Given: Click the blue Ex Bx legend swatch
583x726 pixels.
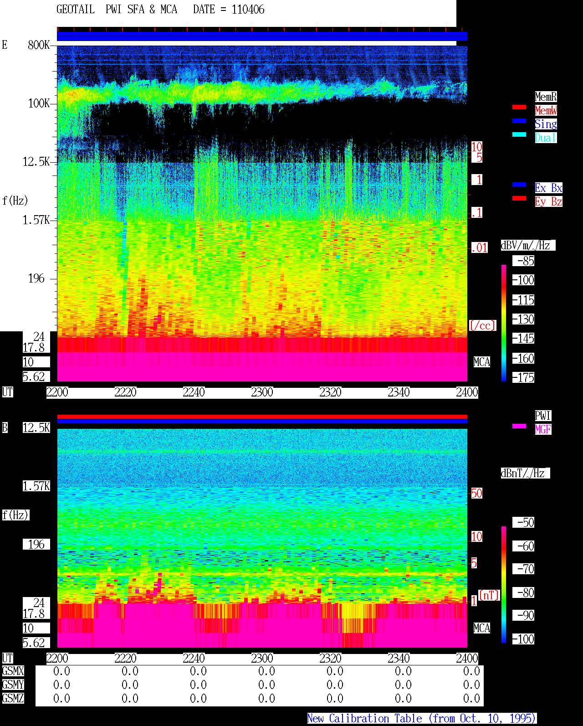Looking at the screenshot, I should [519, 185].
